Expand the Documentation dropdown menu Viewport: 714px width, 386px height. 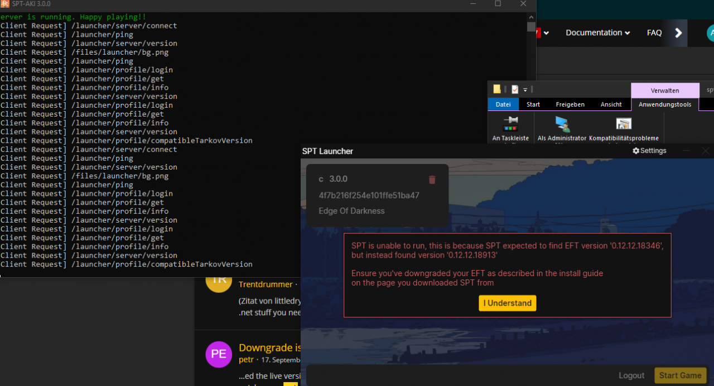click(598, 33)
